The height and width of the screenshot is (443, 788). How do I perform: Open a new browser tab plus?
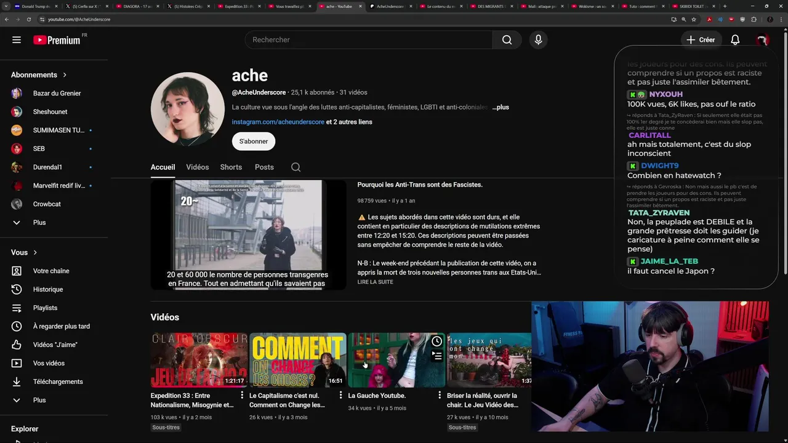click(x=725, y=6)
